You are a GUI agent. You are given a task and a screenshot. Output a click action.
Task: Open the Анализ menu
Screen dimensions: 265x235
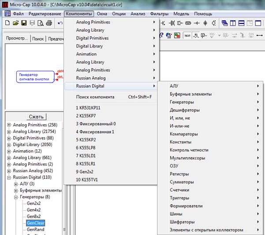[138, 14]
